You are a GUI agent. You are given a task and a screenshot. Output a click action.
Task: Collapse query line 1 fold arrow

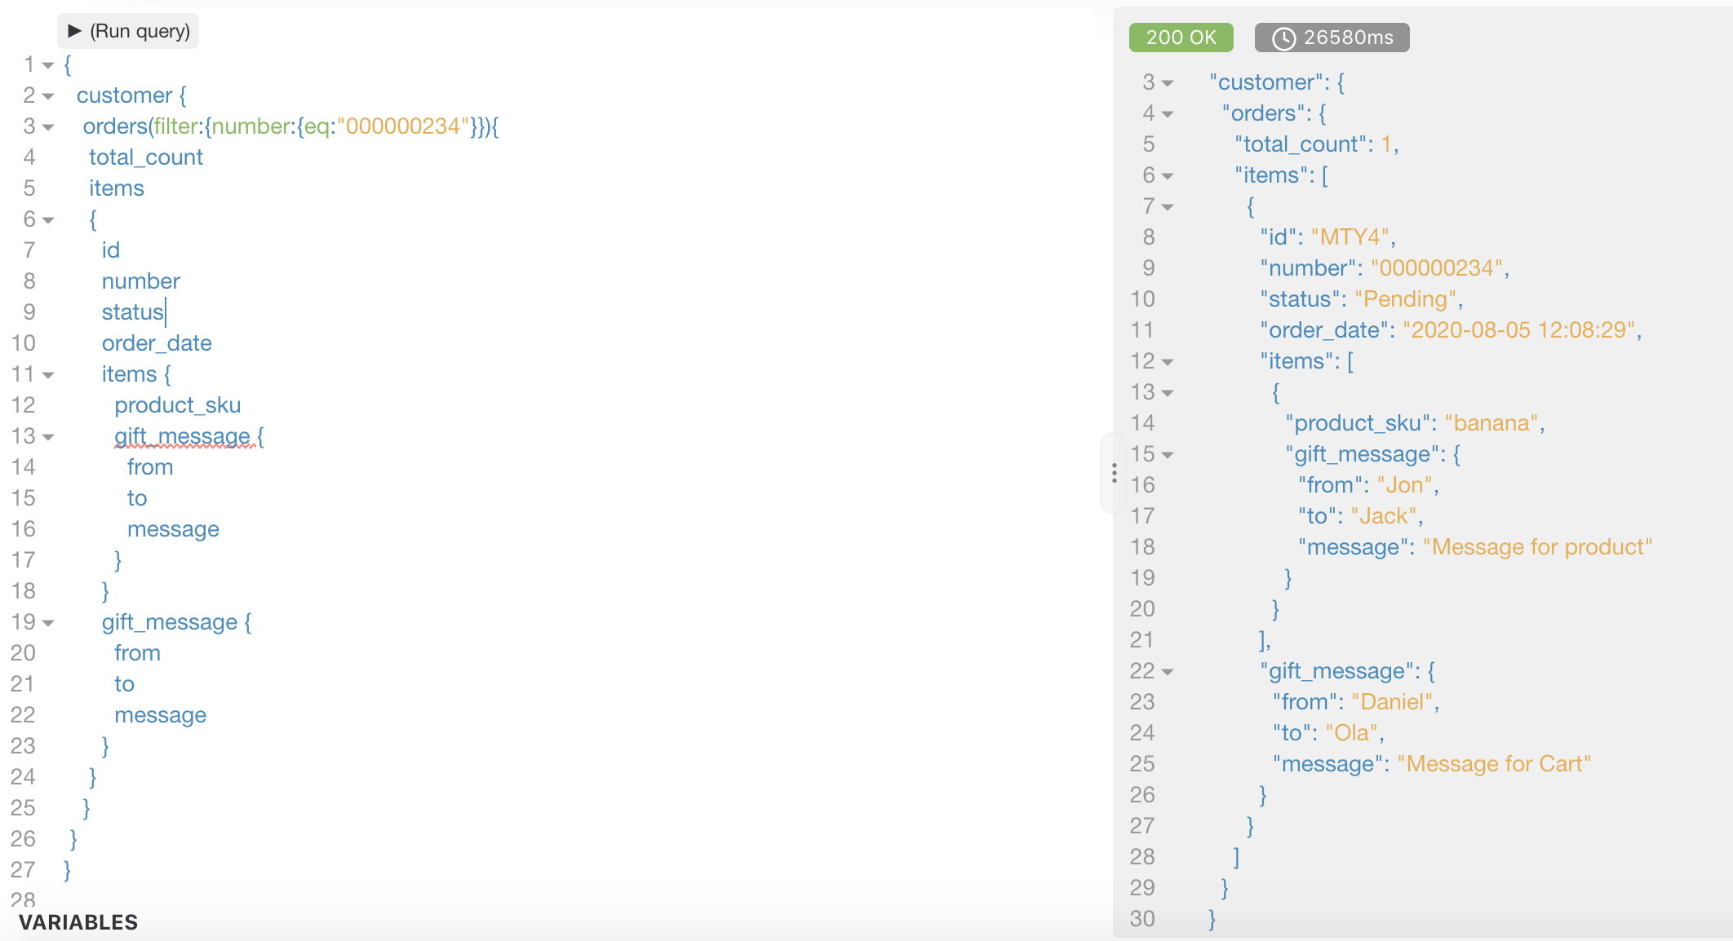[x=48, y=65]
